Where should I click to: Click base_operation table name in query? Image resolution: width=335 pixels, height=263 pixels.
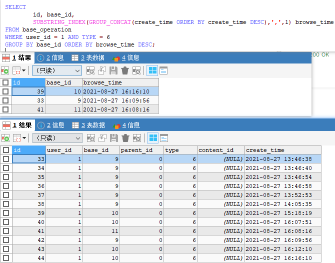(x=47, y=29)
